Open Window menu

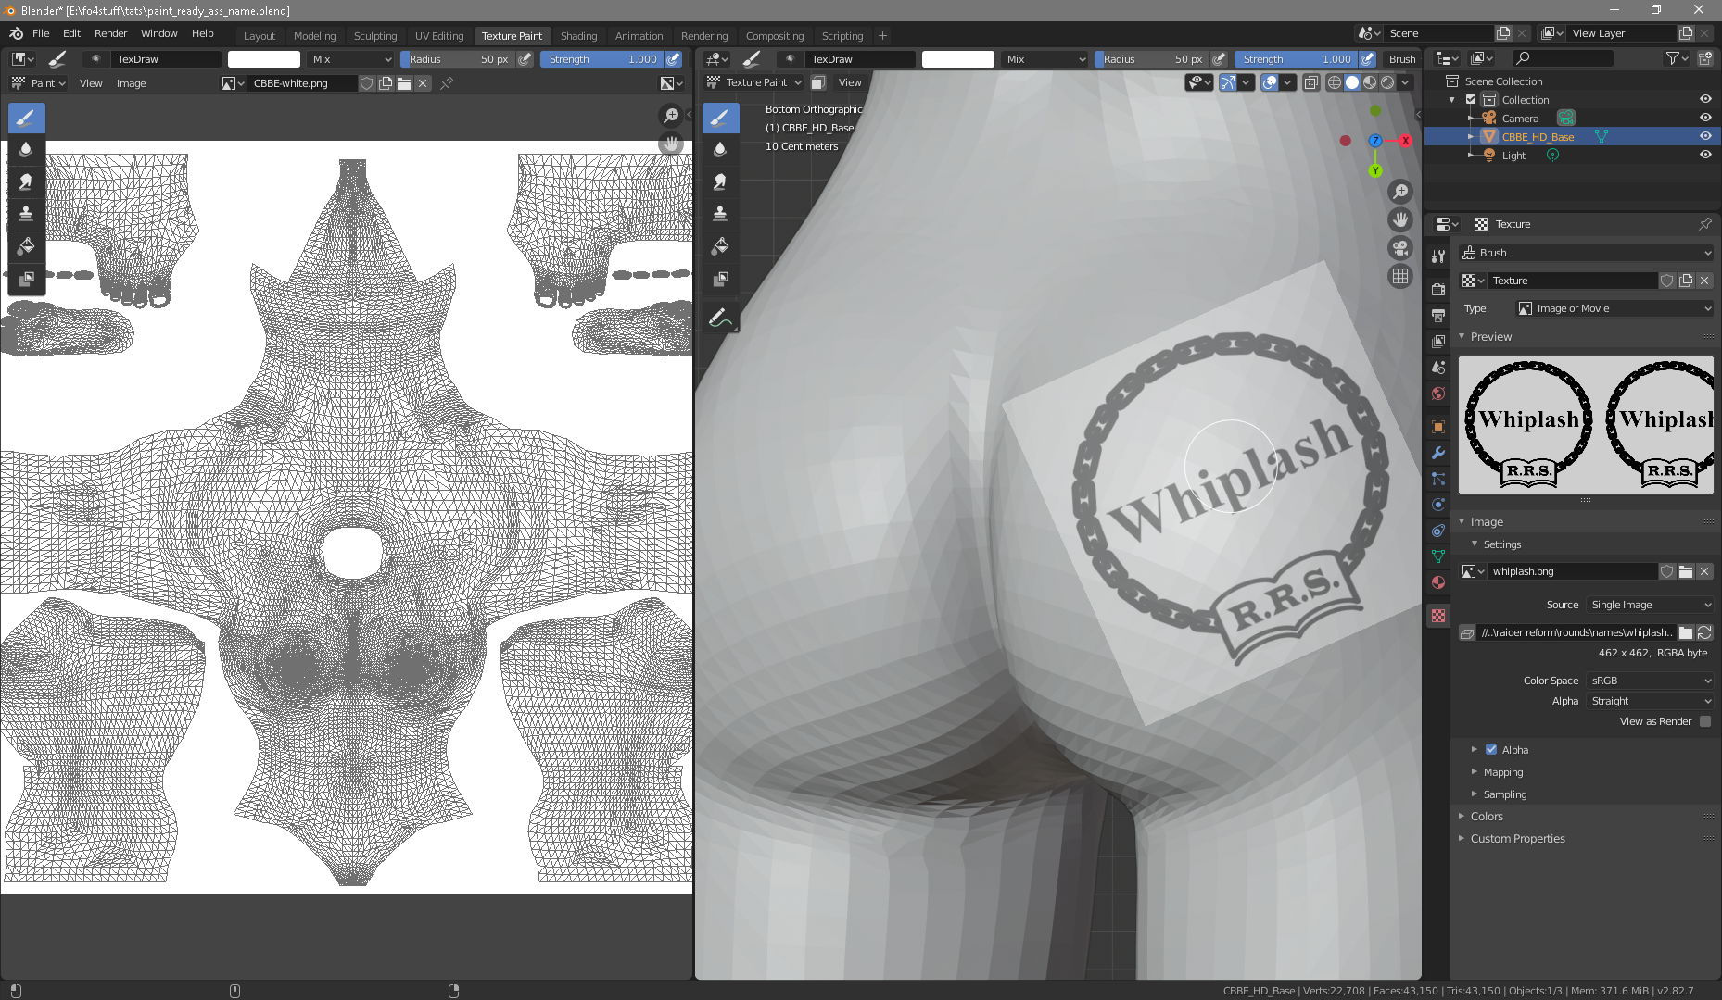(x=158, y=33)
